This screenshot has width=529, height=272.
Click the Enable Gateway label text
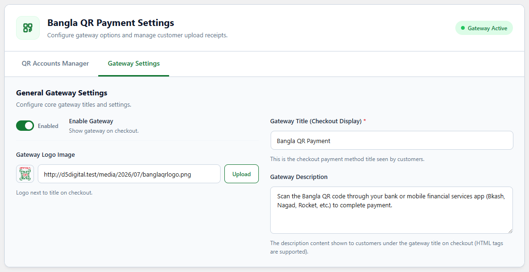pos(91,121)
